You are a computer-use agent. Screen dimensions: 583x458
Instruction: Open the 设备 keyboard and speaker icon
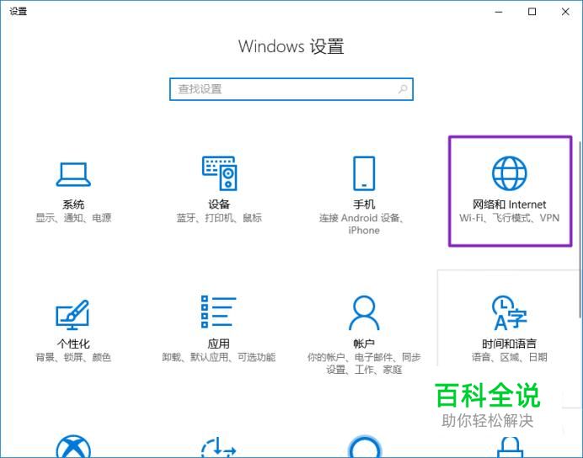(219, 173)
